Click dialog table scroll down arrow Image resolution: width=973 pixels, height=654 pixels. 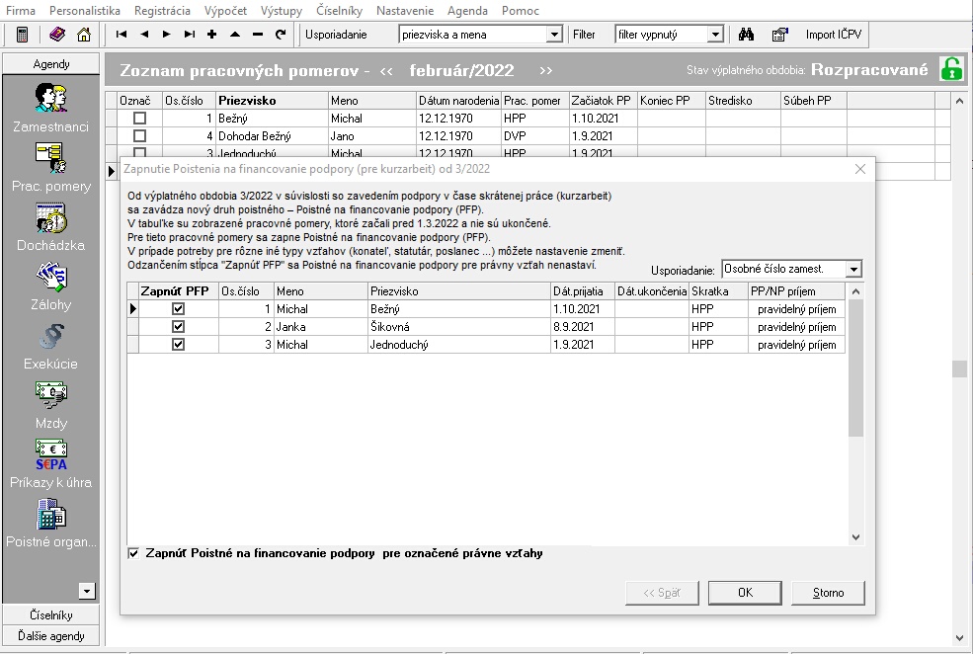(x=855, y=537)
